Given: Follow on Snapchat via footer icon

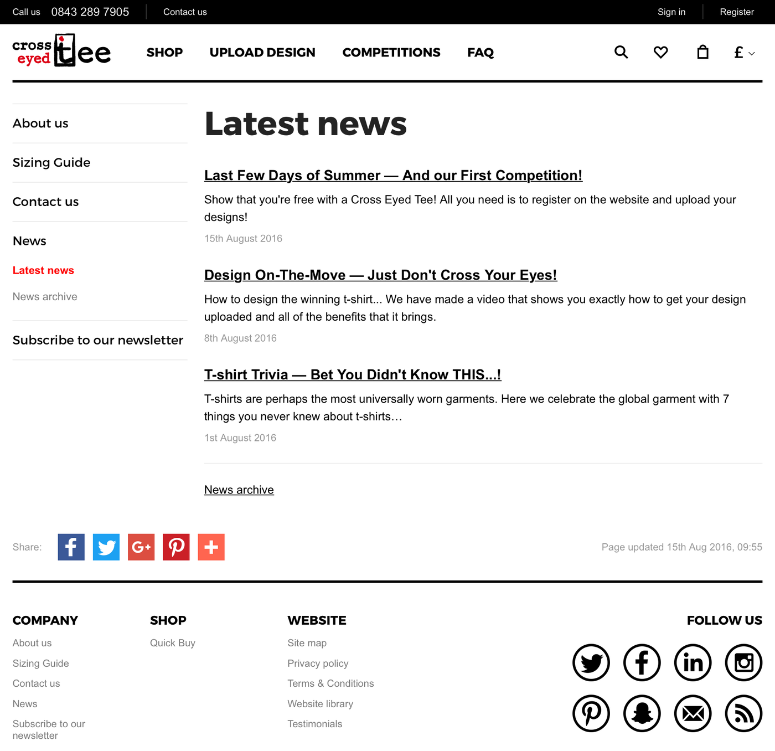Looking at the screenshot, I should [642, 713].
